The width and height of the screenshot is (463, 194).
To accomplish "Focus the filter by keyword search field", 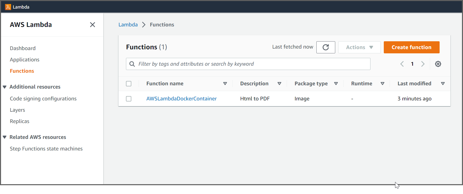I will 248,64.
